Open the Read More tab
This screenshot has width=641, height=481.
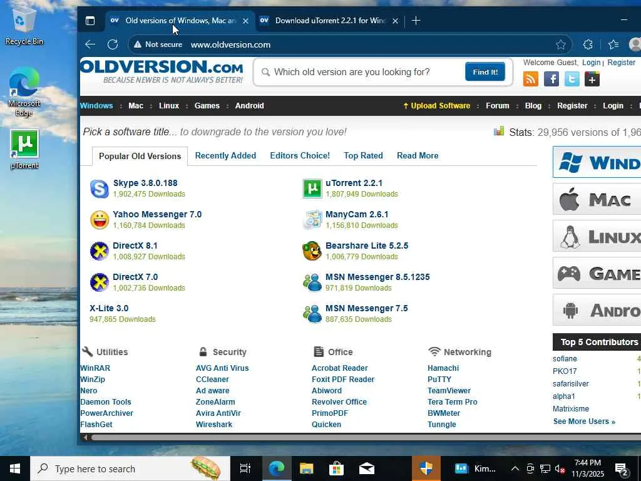(418, 155)
